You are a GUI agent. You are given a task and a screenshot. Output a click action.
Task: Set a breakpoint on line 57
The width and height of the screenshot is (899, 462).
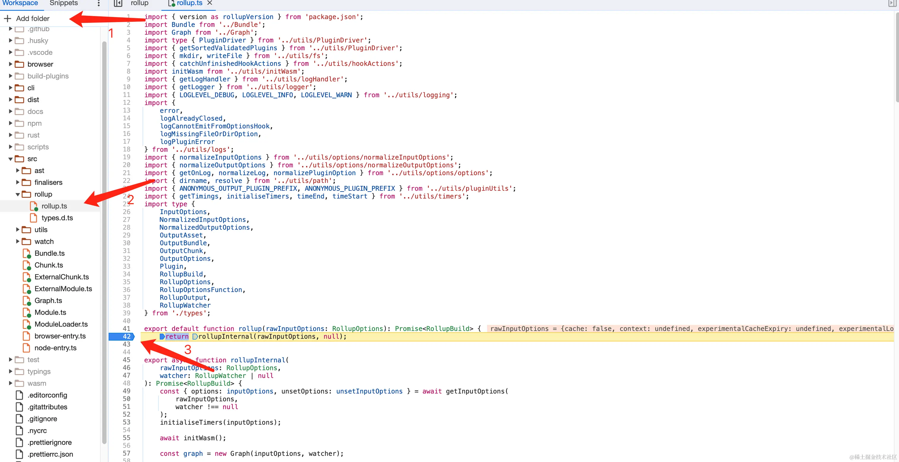(x=126, y=453)
